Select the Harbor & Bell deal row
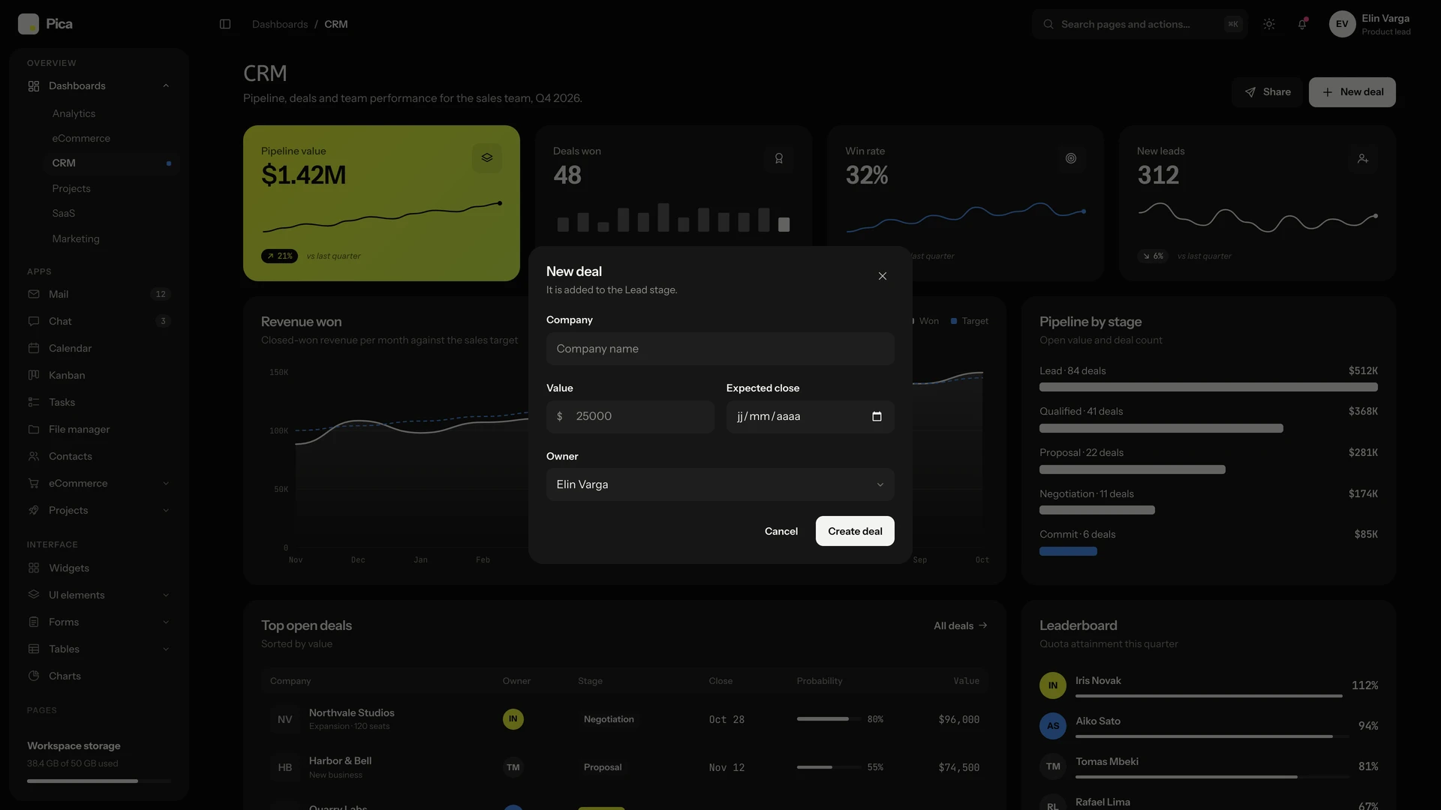Screen dimensions: 1441x810 click(x=624, y=767)
